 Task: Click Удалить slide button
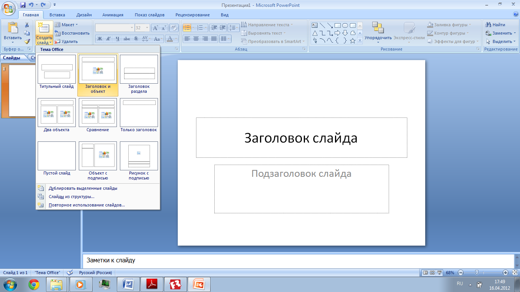tap(66, 41)
